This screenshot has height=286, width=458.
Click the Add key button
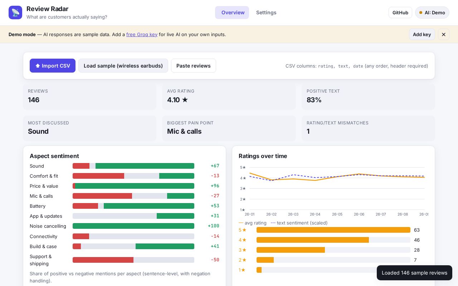tap(422, 34)
